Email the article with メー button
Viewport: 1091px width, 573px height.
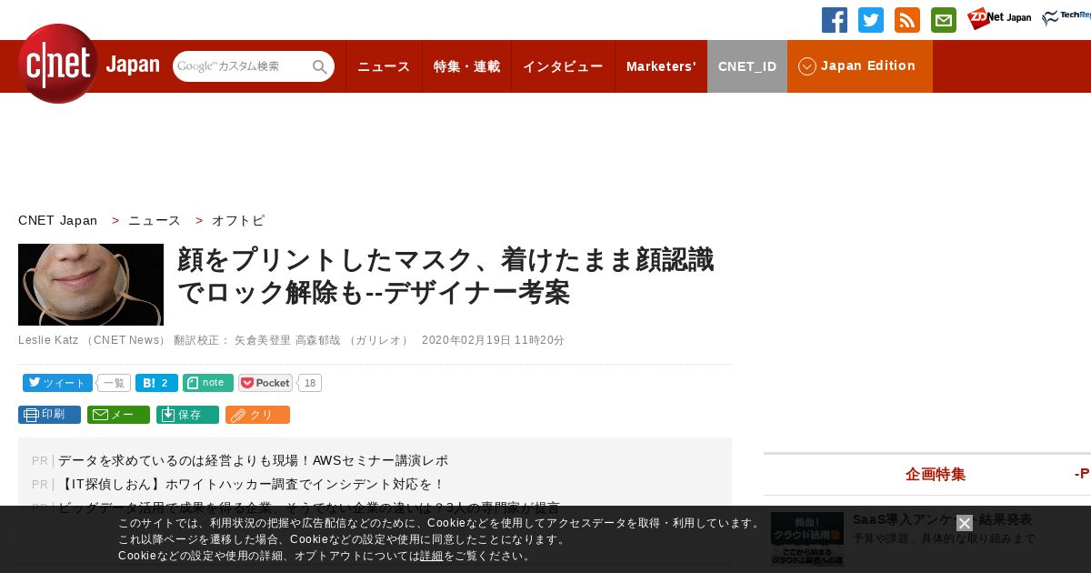tap(118, 415)
